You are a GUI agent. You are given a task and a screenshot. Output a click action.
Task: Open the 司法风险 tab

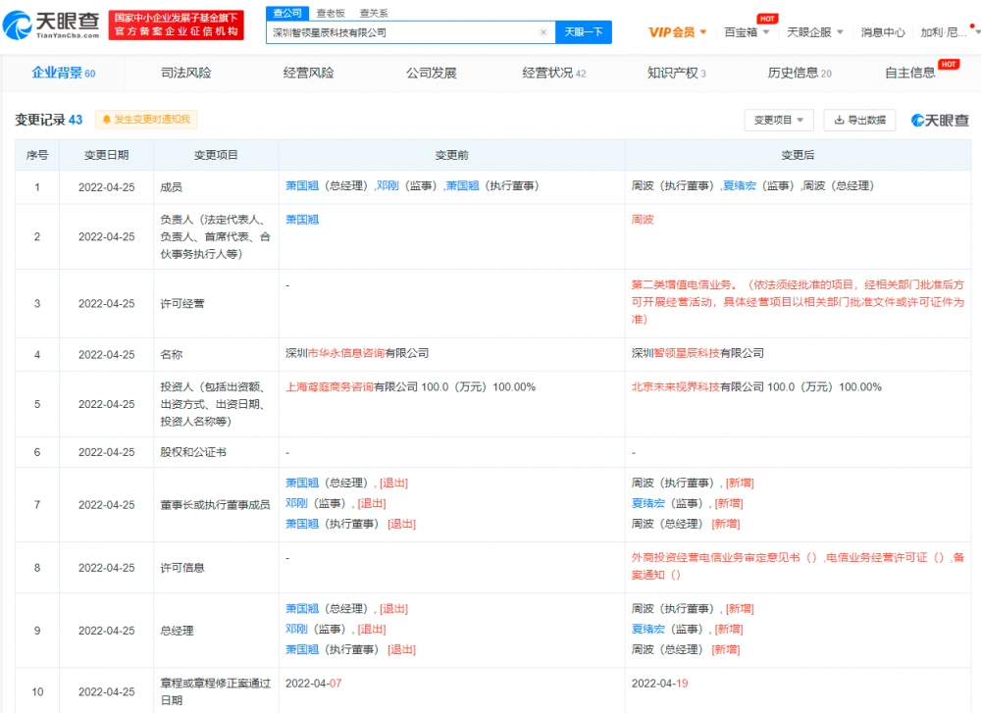185,74
